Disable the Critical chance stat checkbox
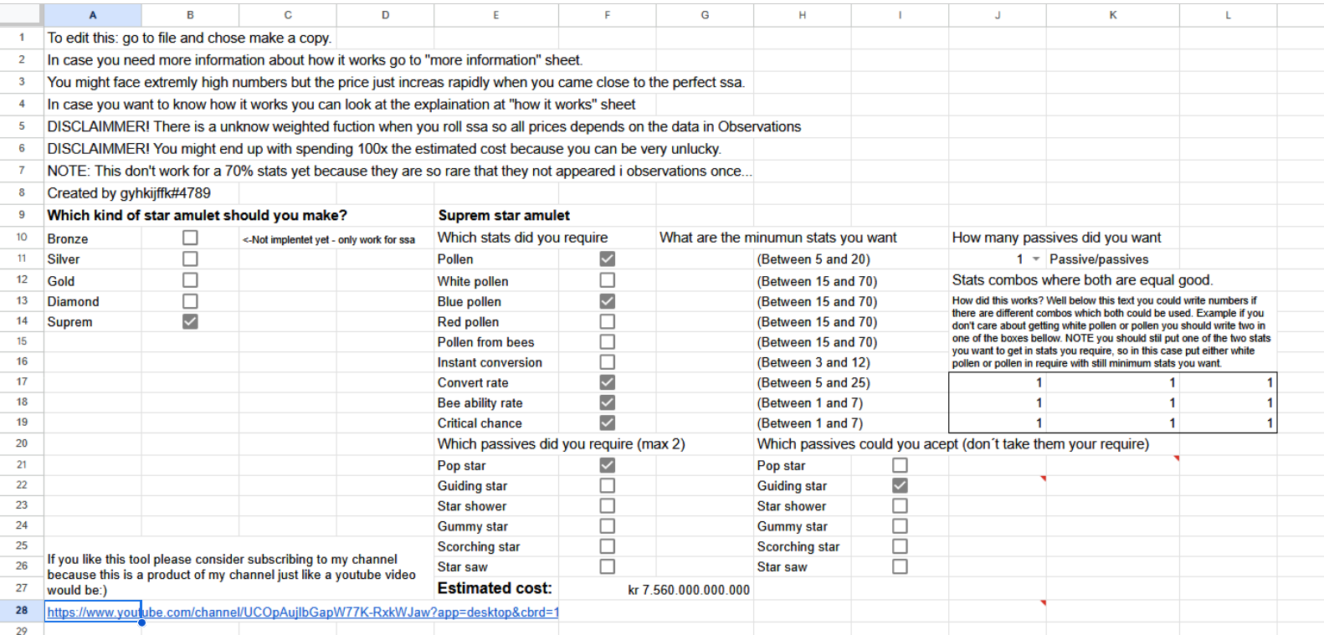This screenshot has width=1324, height=635. 607,422
